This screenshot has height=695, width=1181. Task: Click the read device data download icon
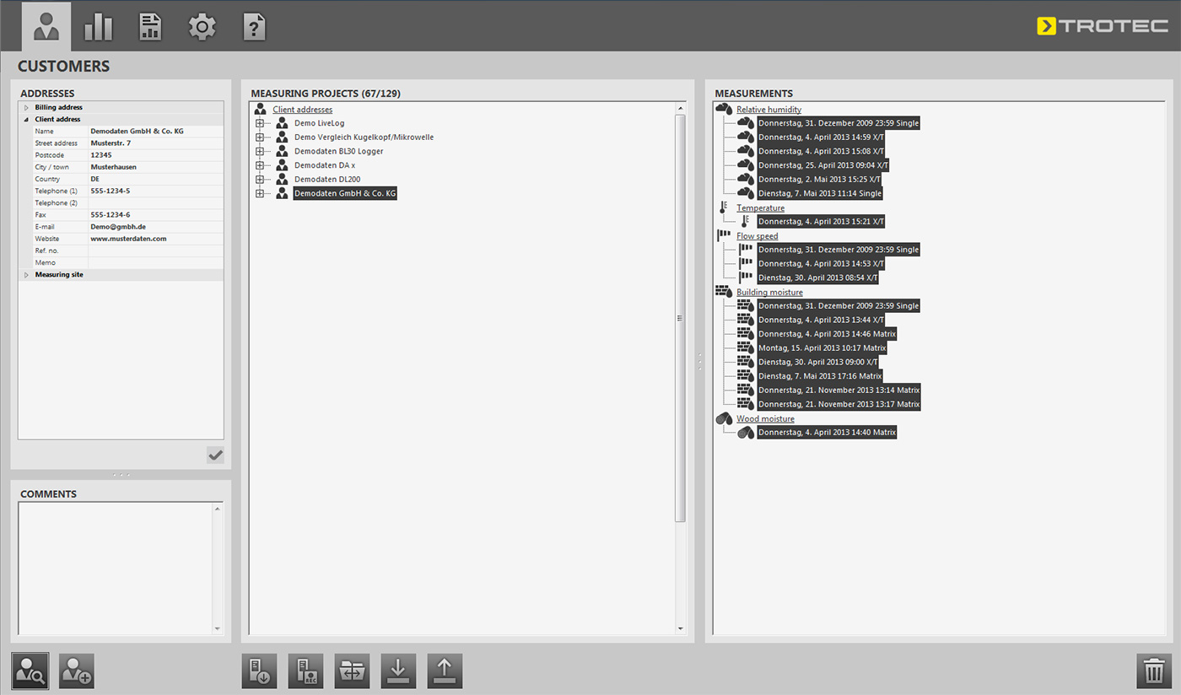pos(260,671)
